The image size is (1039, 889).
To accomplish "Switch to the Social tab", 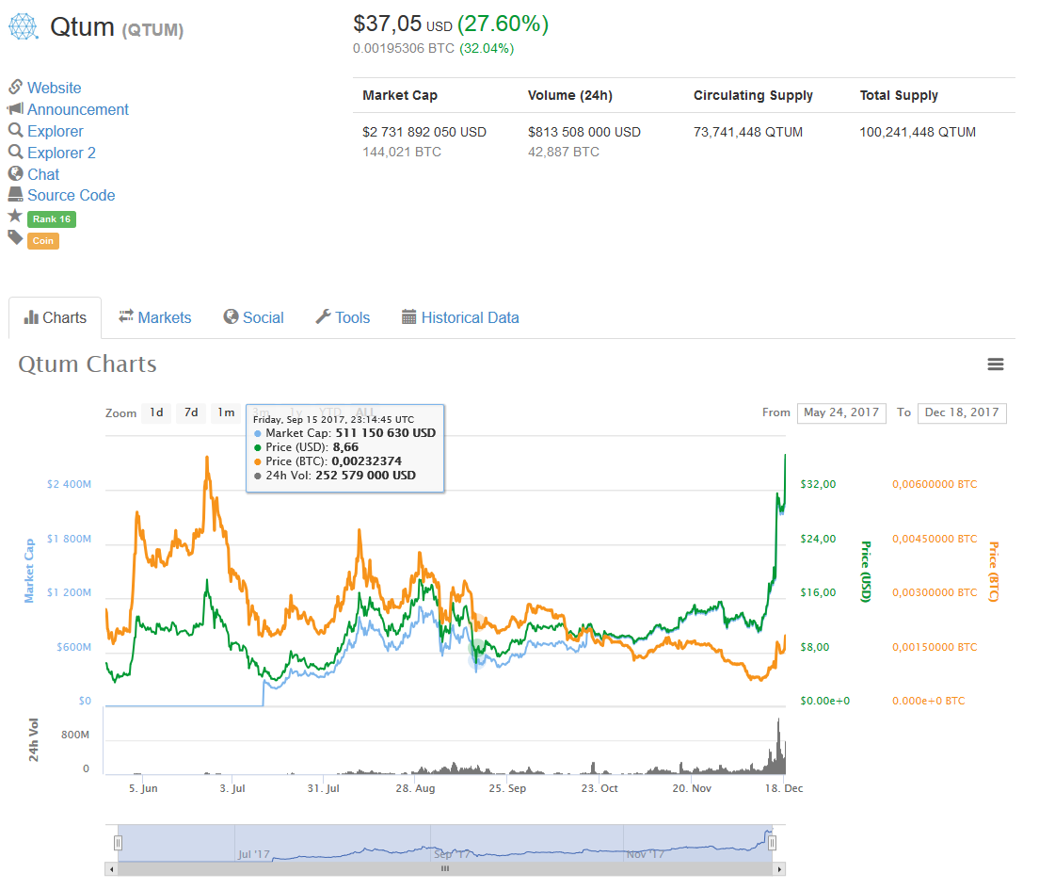I will (x=254, y=317).
